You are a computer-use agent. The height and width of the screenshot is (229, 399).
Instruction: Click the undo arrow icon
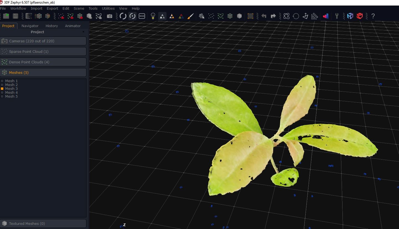[x=264, y=16]
